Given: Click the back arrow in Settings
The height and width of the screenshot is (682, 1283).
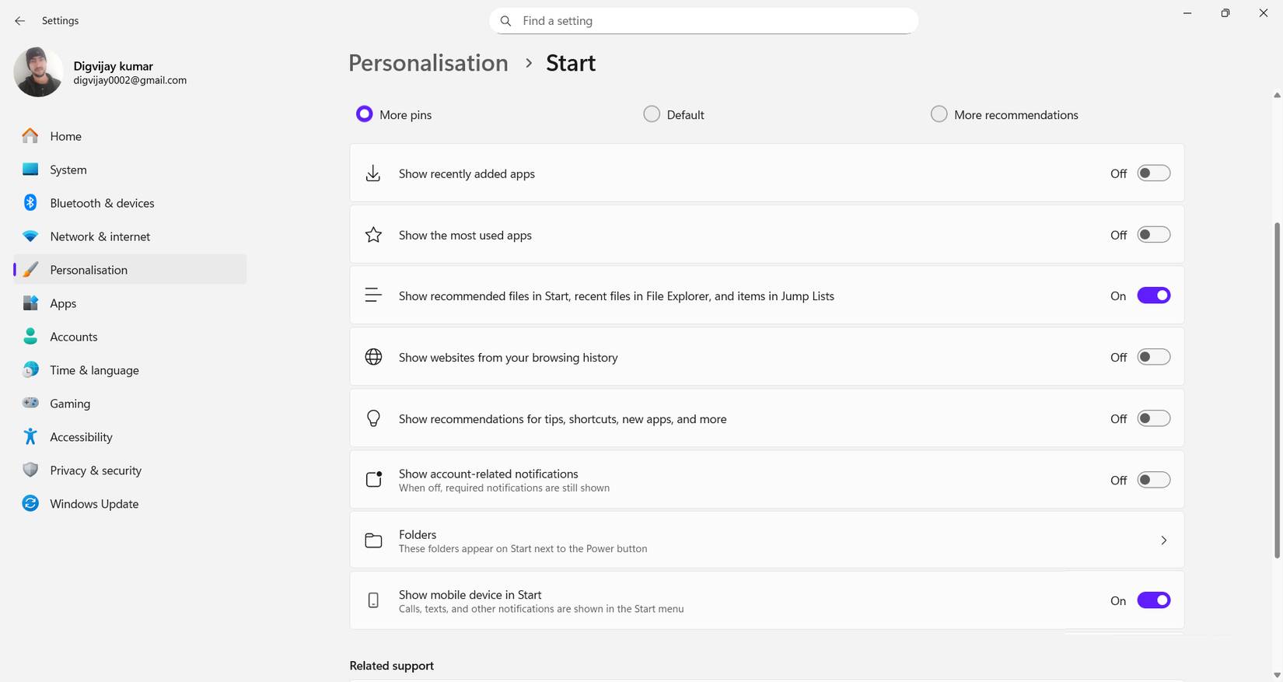Looking at the screenshot, I should 19,21.
